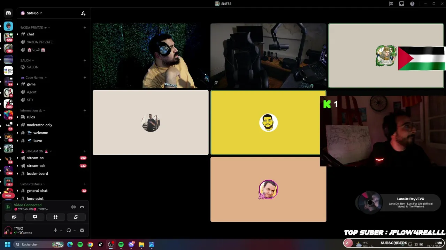Collapse the Salons textuels category
The height and width of the screenshot is (250, 446).
33,184
